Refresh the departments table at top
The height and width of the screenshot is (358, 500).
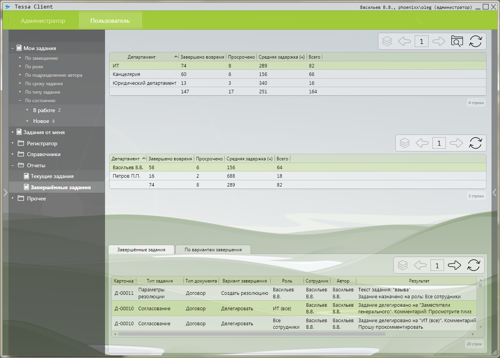click(x=475, y=41)
